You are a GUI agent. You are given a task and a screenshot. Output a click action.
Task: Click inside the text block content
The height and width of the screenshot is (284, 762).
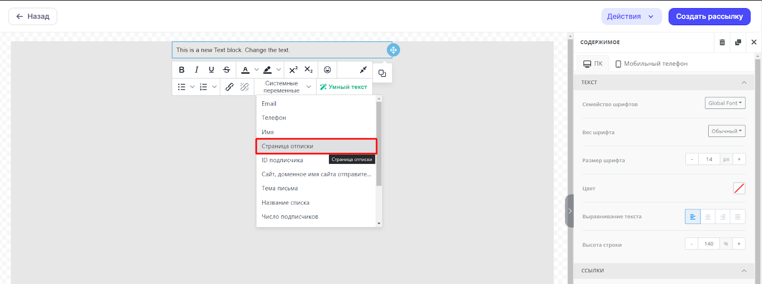(281, 50)
